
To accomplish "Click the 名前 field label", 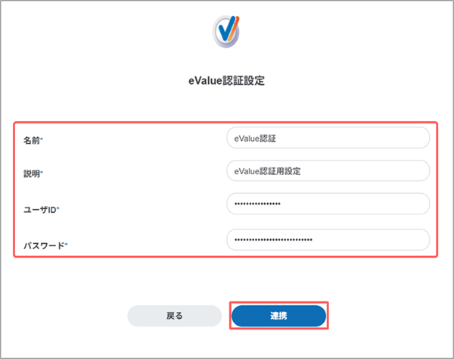I will (x=32, y=141).
